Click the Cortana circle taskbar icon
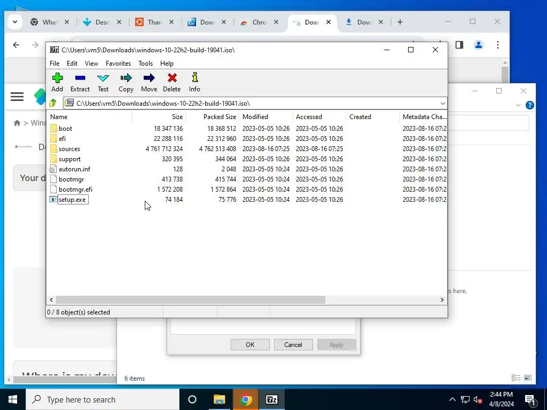Image resolution: width=547 pixels, height=410 pixels. click(x=192, y=399)
